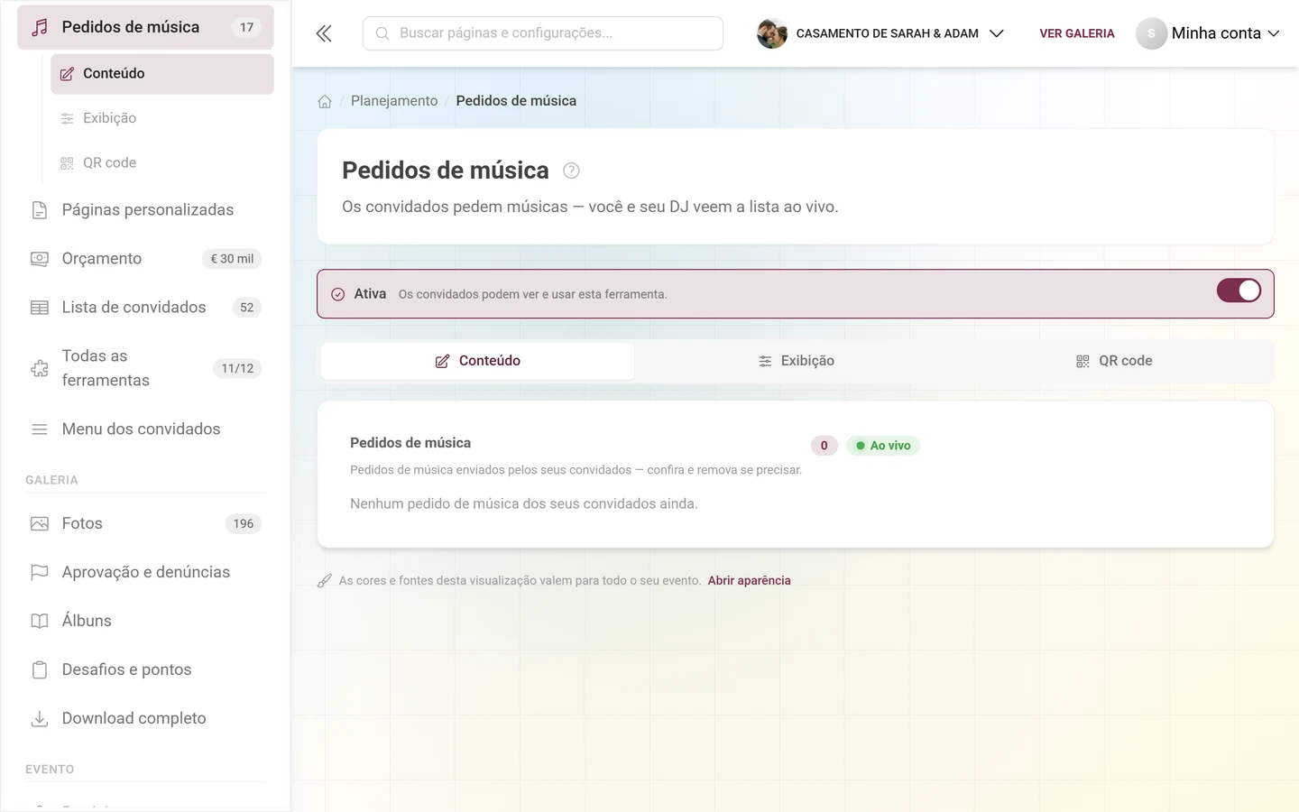
Task: Click the account avatar circle
Action: click(x=1151, y=33)
